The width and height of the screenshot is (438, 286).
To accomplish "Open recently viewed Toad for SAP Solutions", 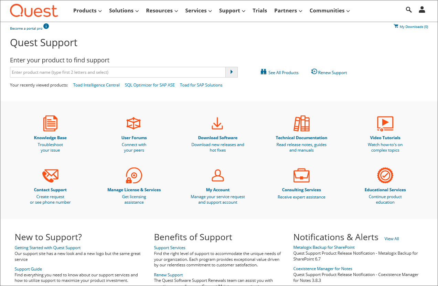I will coord(201,85).
